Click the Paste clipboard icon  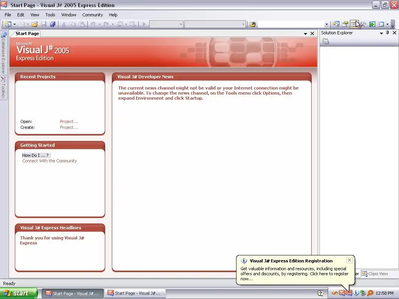click(82, 24)
